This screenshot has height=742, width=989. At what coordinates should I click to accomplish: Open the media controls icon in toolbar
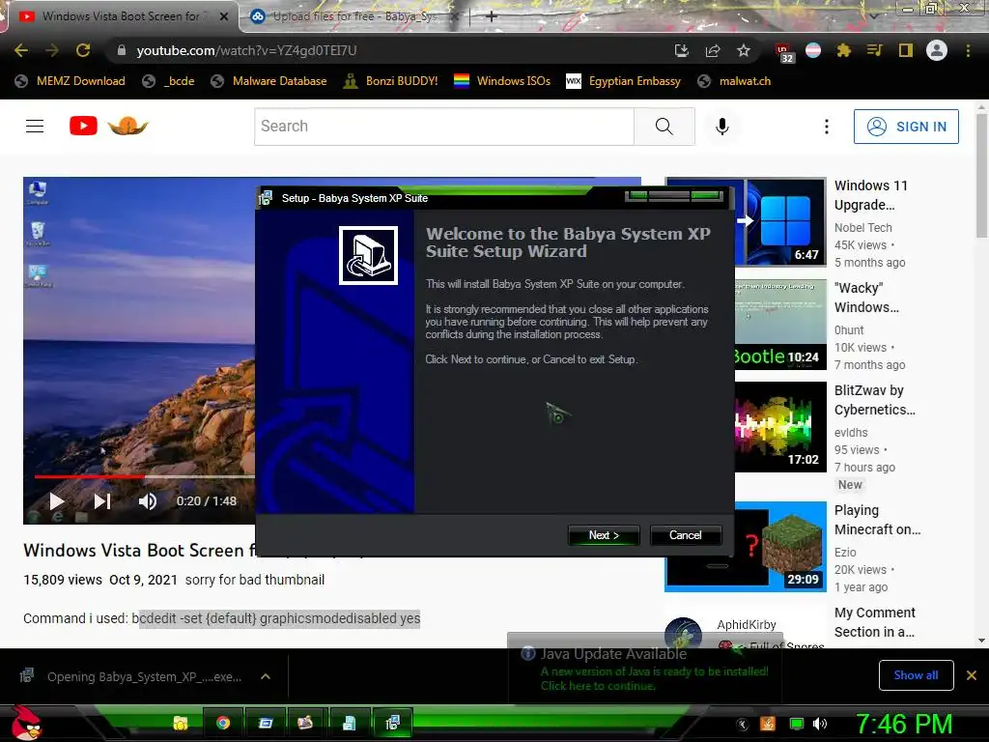tap(874, 50)
